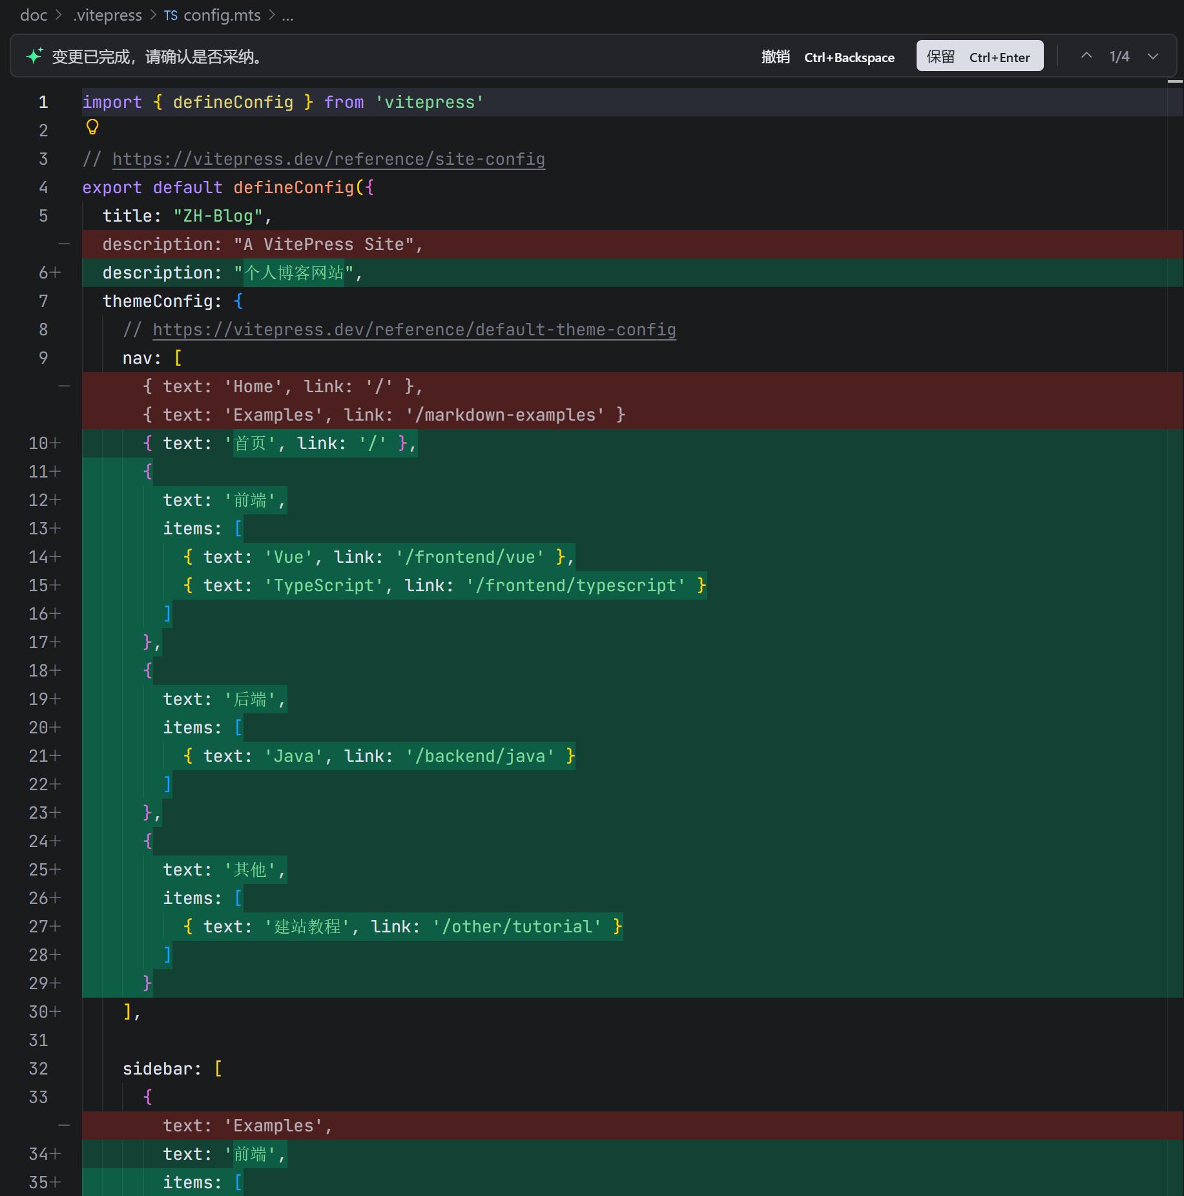Screen dimensions: 1184x1196
Task: Click the 1/4 change counter
Action: 1119,57
